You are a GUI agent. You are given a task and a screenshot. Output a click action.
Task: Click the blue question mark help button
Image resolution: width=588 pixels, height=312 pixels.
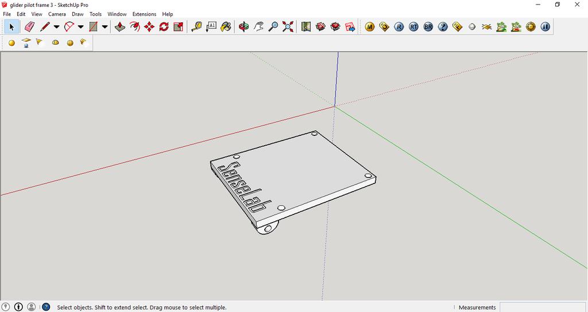click(x=443, y=27)
